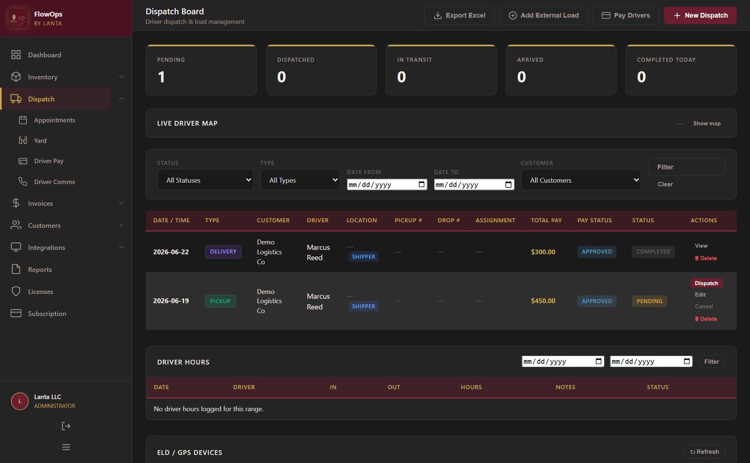The width and height of the screenshot is (750, 463).
Task: Open the Date From calendar picker icon
Action: point(422,184)
